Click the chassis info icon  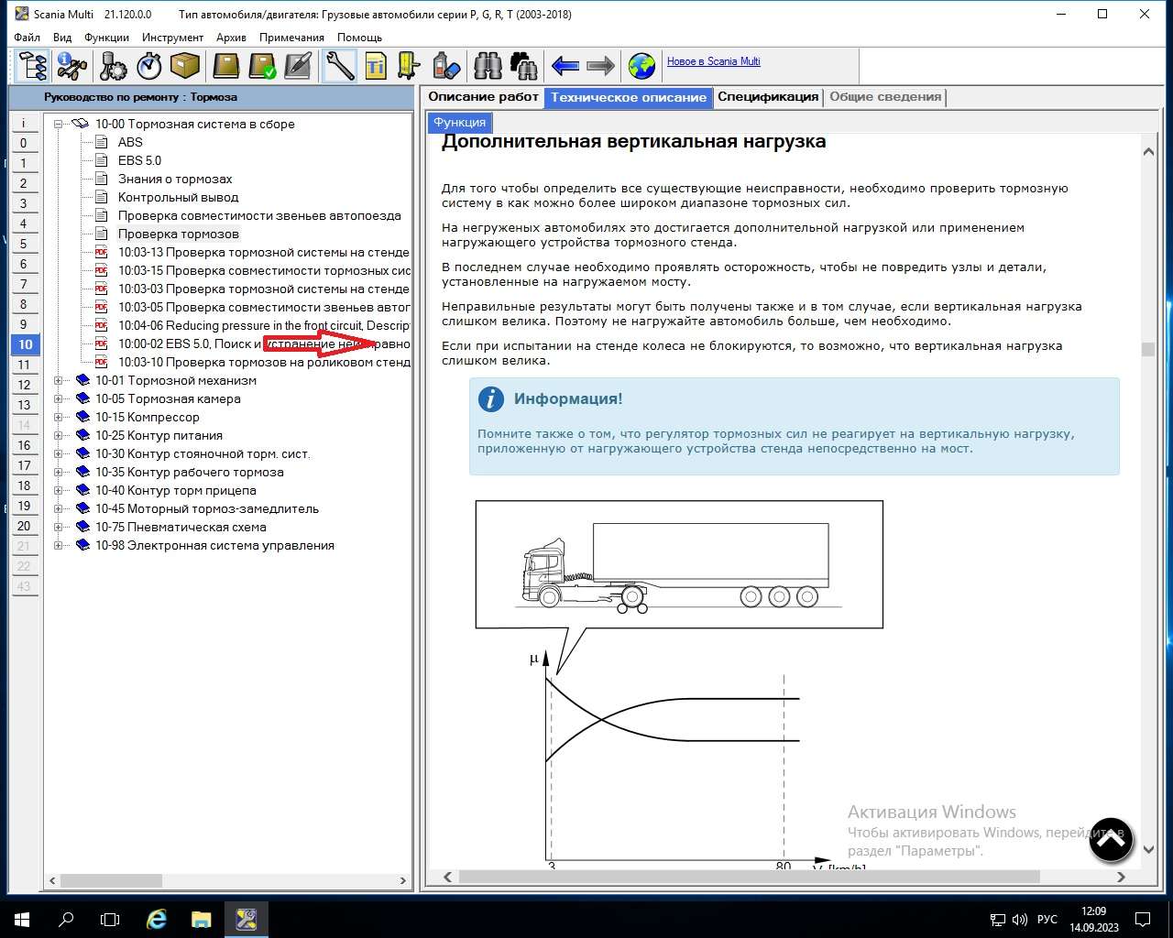pyautogui.click(x=71, y=66)
